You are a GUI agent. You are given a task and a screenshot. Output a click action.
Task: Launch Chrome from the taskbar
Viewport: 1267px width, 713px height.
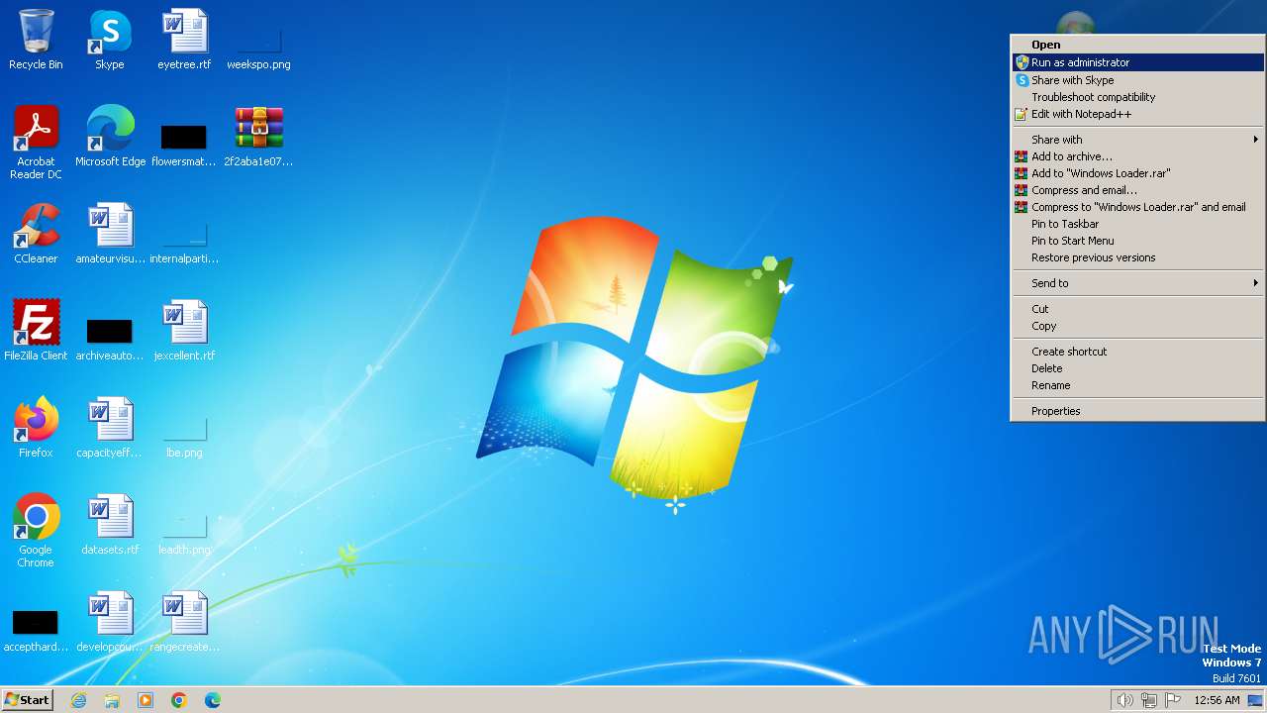[179, 700]
